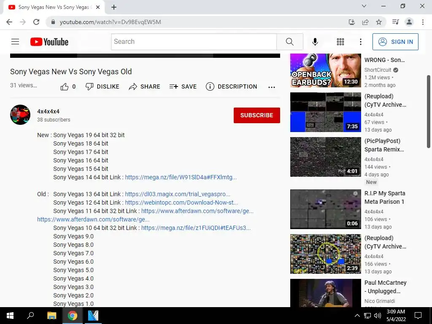Image resolution: width=432 pixels, height=324 pixels.
Task: Open the standalone afterdawn.com link line
Action: pos(93,219)
